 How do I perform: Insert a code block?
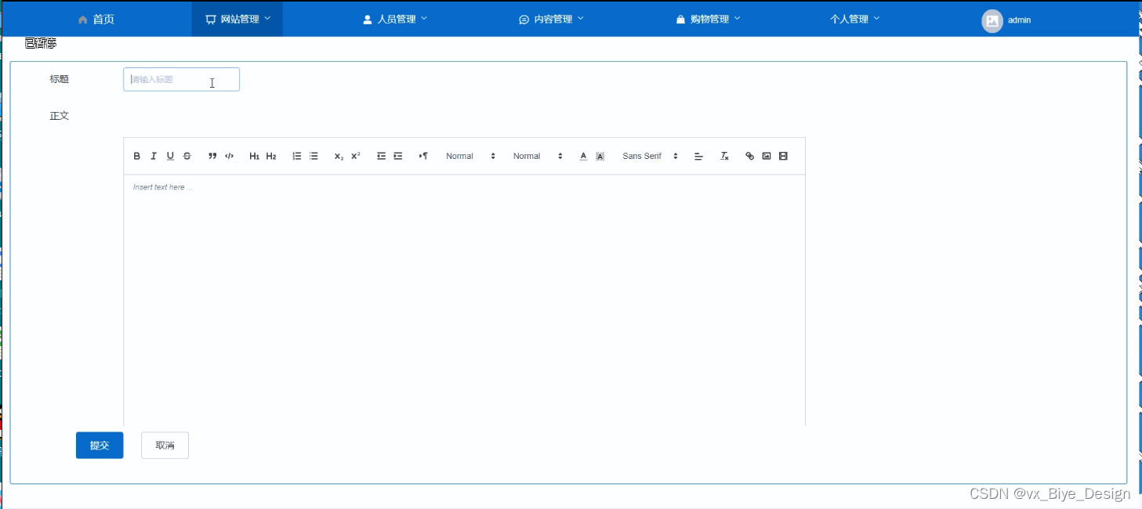[x=230, y=156]
